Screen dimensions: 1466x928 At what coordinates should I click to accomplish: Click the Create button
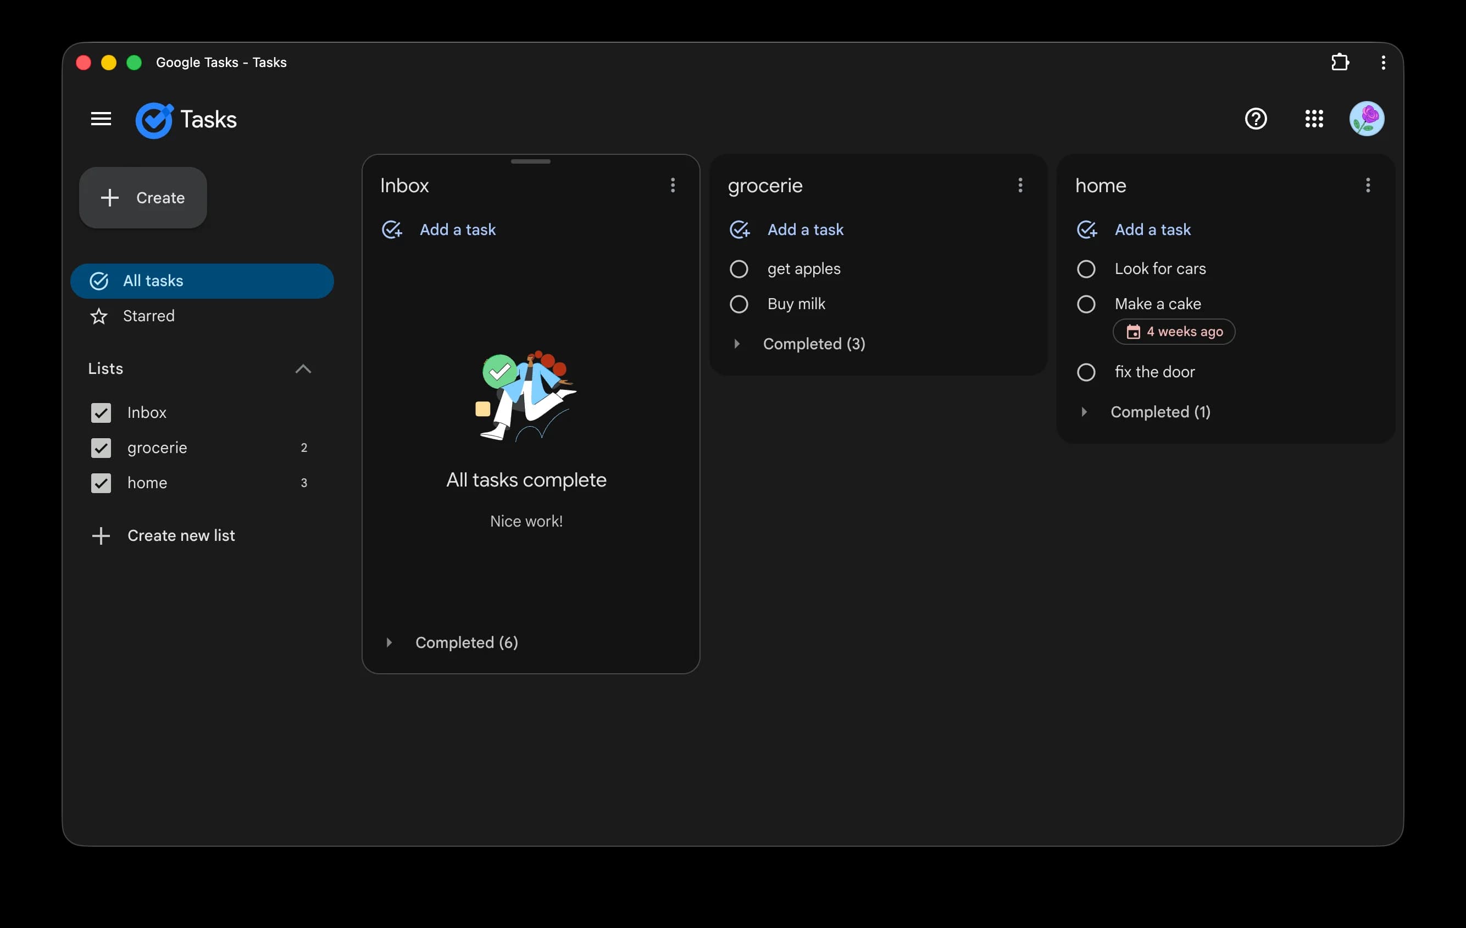pos(143,198)
